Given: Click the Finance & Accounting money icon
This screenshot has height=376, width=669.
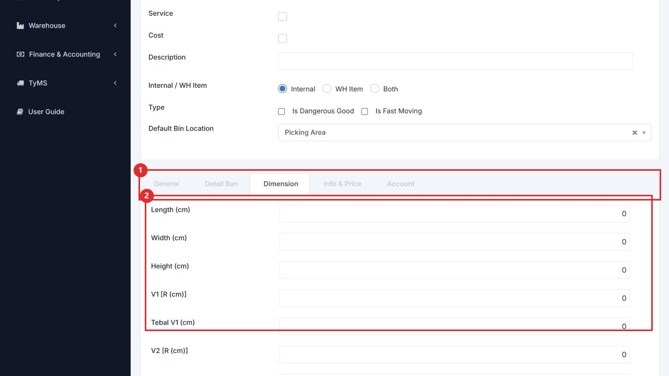Looking at the screenshot, I should (20, 54).
